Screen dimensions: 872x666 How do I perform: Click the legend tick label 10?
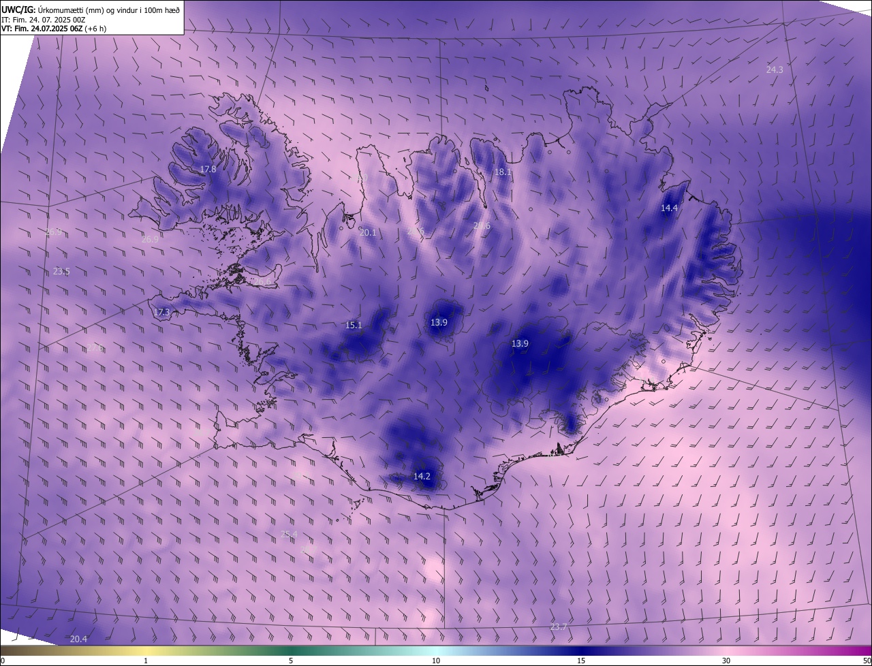click(x=436, y=661)
